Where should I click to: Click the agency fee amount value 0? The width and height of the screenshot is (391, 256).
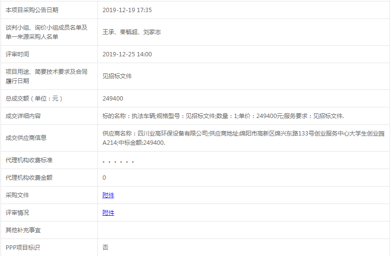104,178
